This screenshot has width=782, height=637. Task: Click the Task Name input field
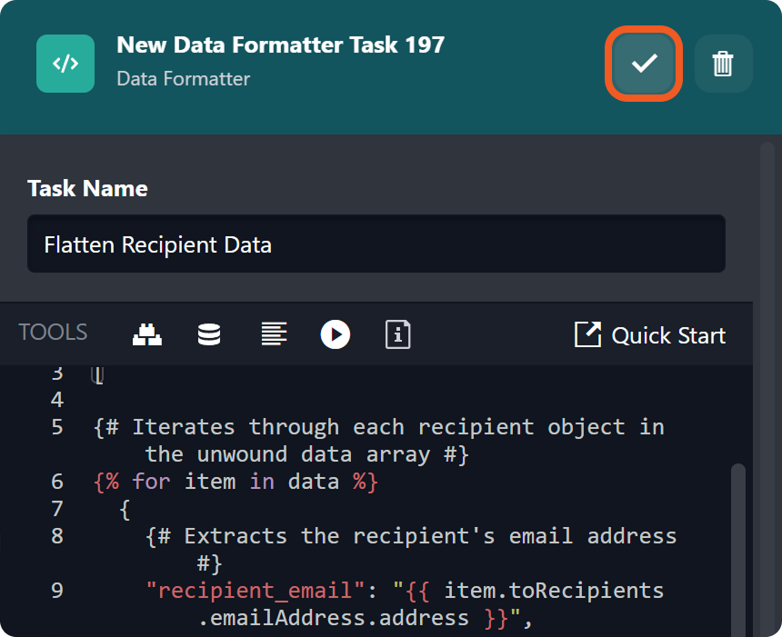(376, 244)
